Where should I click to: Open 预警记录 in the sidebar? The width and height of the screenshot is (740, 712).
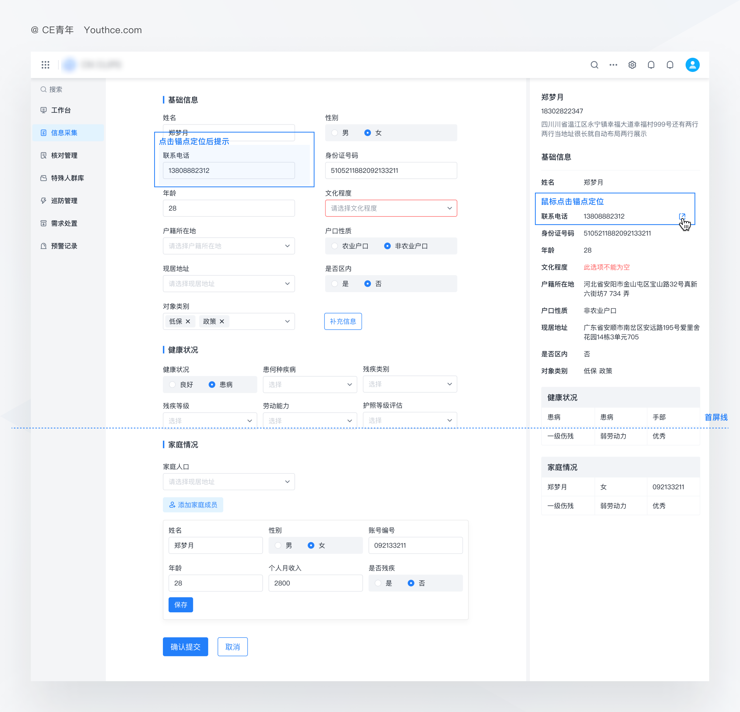[68, 246]
